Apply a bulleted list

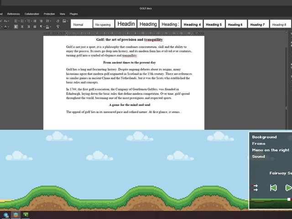click(x=16, y=21)
